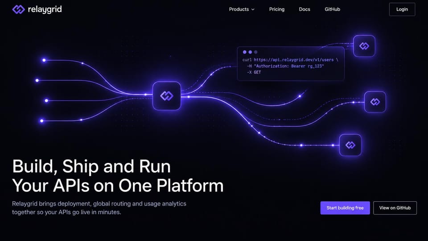Open the Docs link
This screenshot has width=428, height=241.
click(305, 9)
